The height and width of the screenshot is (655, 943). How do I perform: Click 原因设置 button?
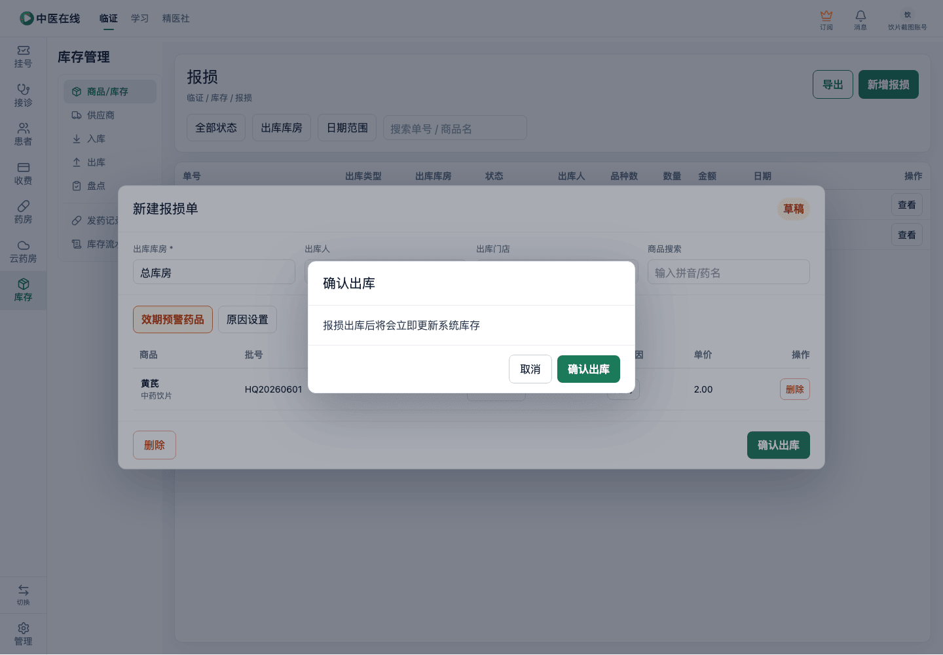pyautogui.click(x=248, y=319)
